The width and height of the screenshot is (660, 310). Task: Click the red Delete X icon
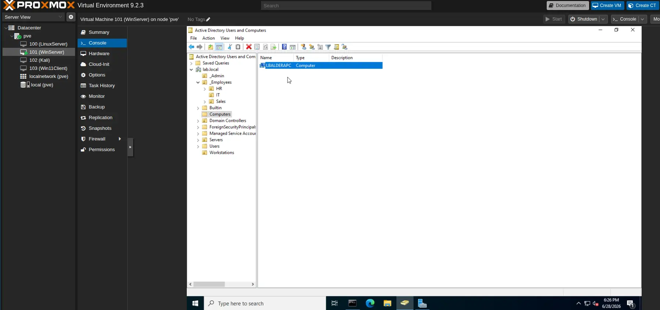pyautogui.click(x=249, y=47)
